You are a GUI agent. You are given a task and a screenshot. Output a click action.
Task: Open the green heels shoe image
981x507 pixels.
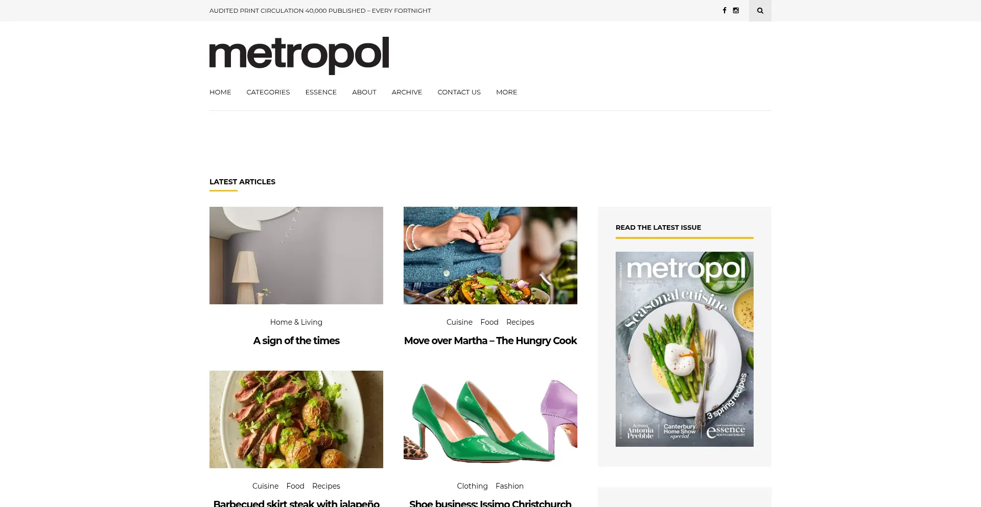[491, 419]
